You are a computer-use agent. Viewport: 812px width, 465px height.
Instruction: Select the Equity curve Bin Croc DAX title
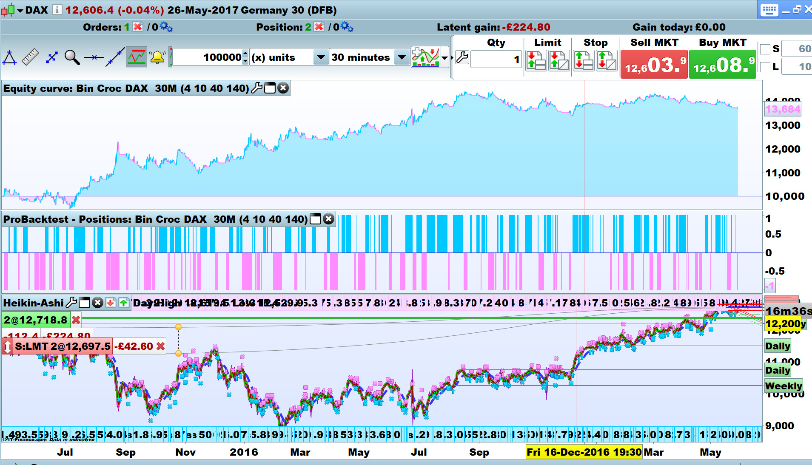(x=126, y=88)
